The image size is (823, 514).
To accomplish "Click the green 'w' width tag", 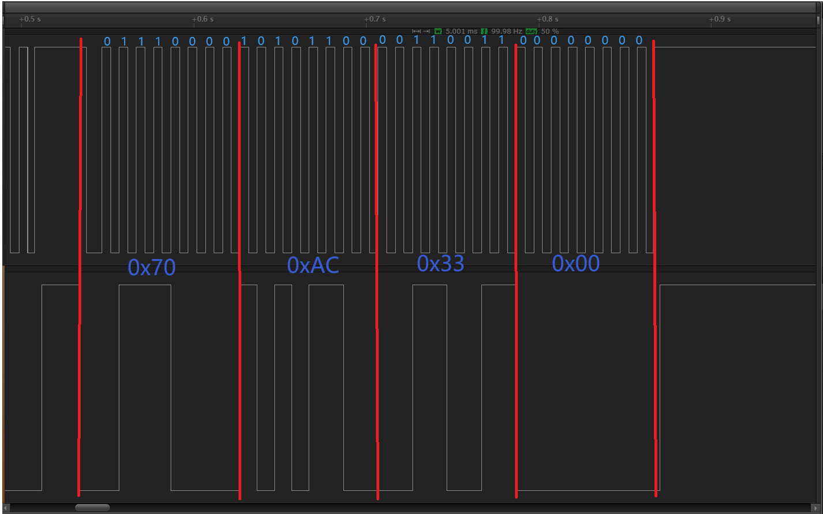I will [x=439, y=31].
